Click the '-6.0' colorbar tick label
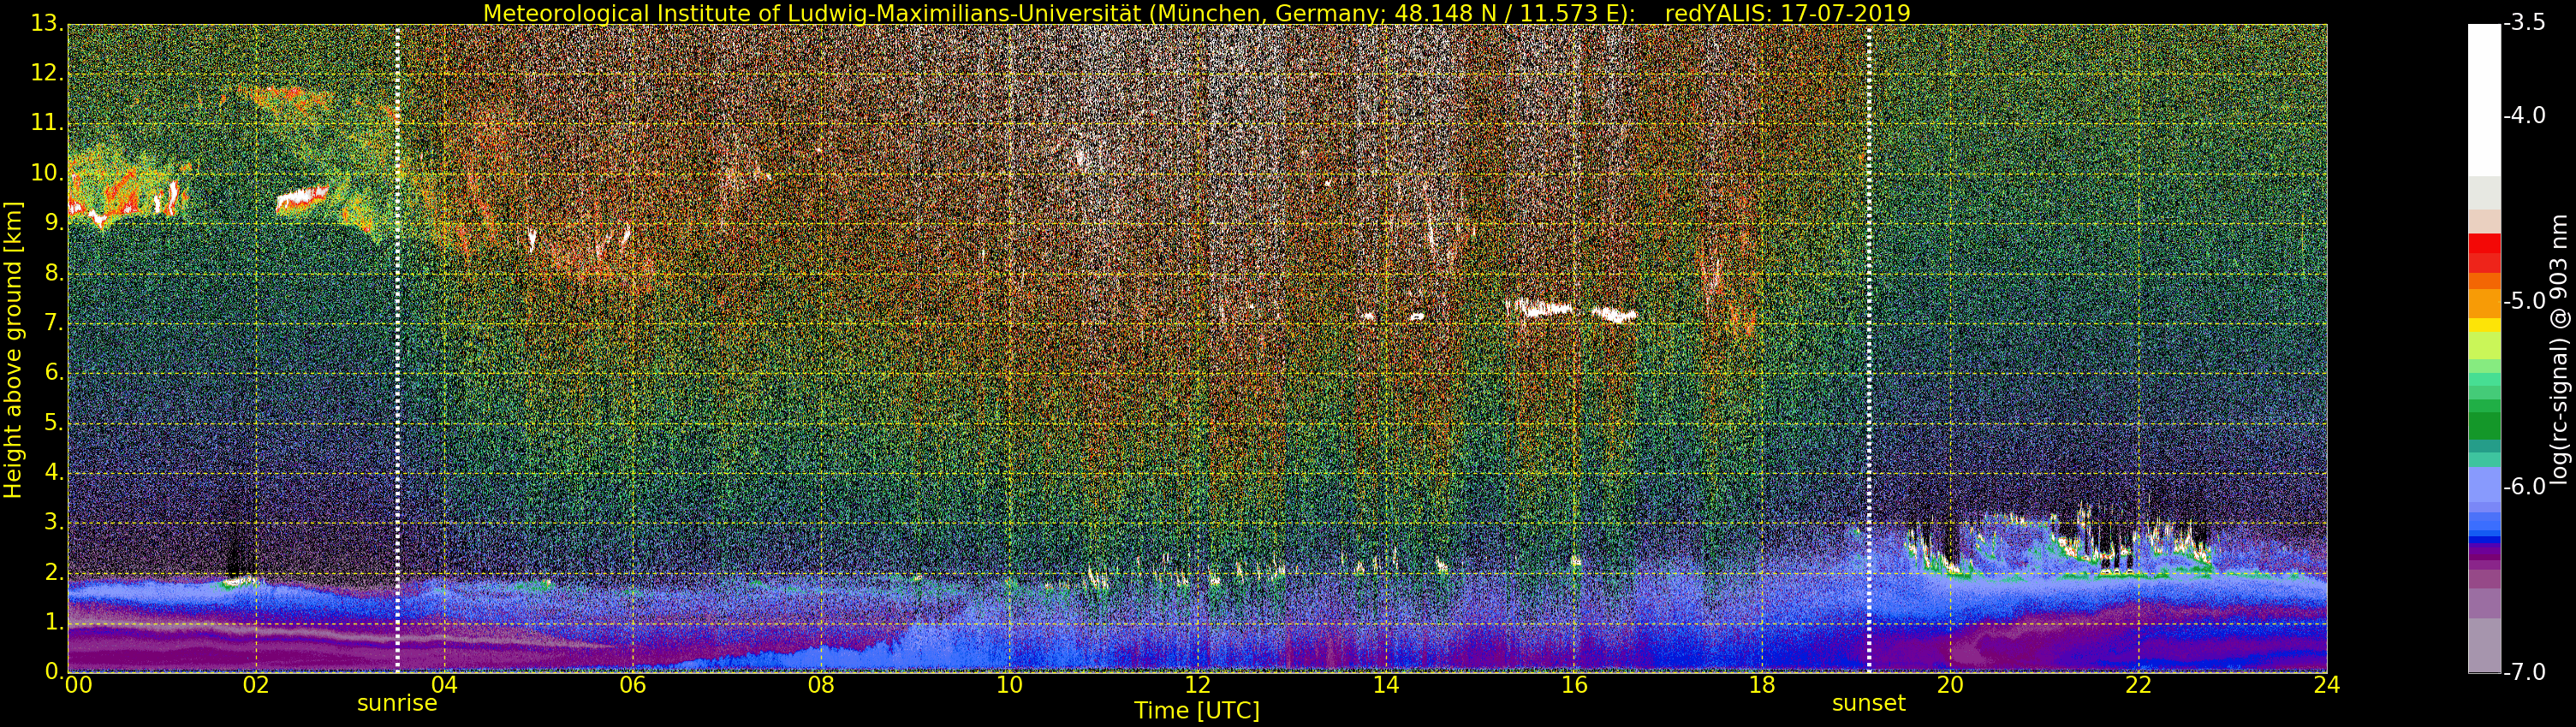 pyautogui.click(x=2524, y=487)
